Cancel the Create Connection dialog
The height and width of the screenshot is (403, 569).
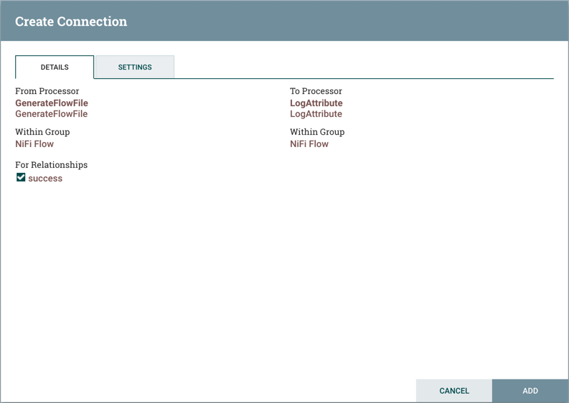(x=453, y=391)
